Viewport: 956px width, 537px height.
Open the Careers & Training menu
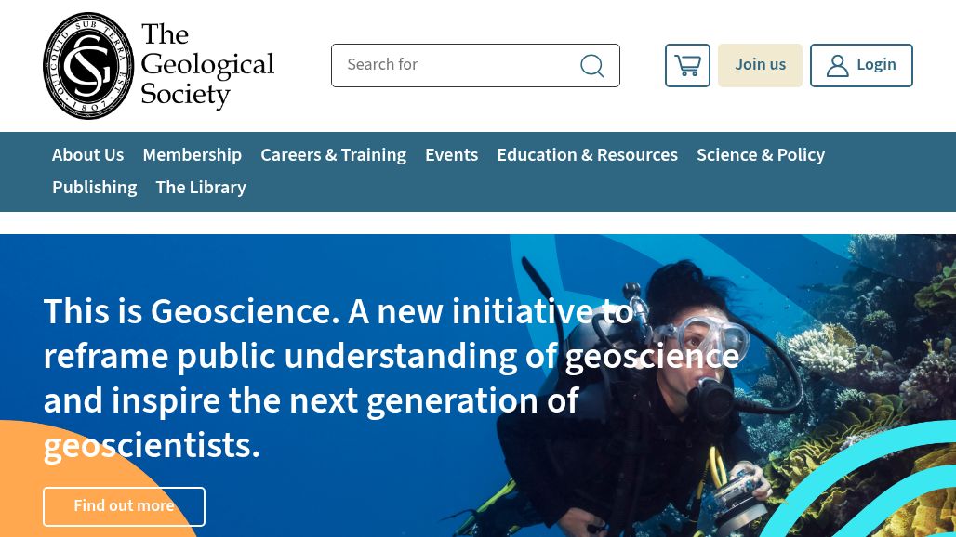click(x=333, y=155)
